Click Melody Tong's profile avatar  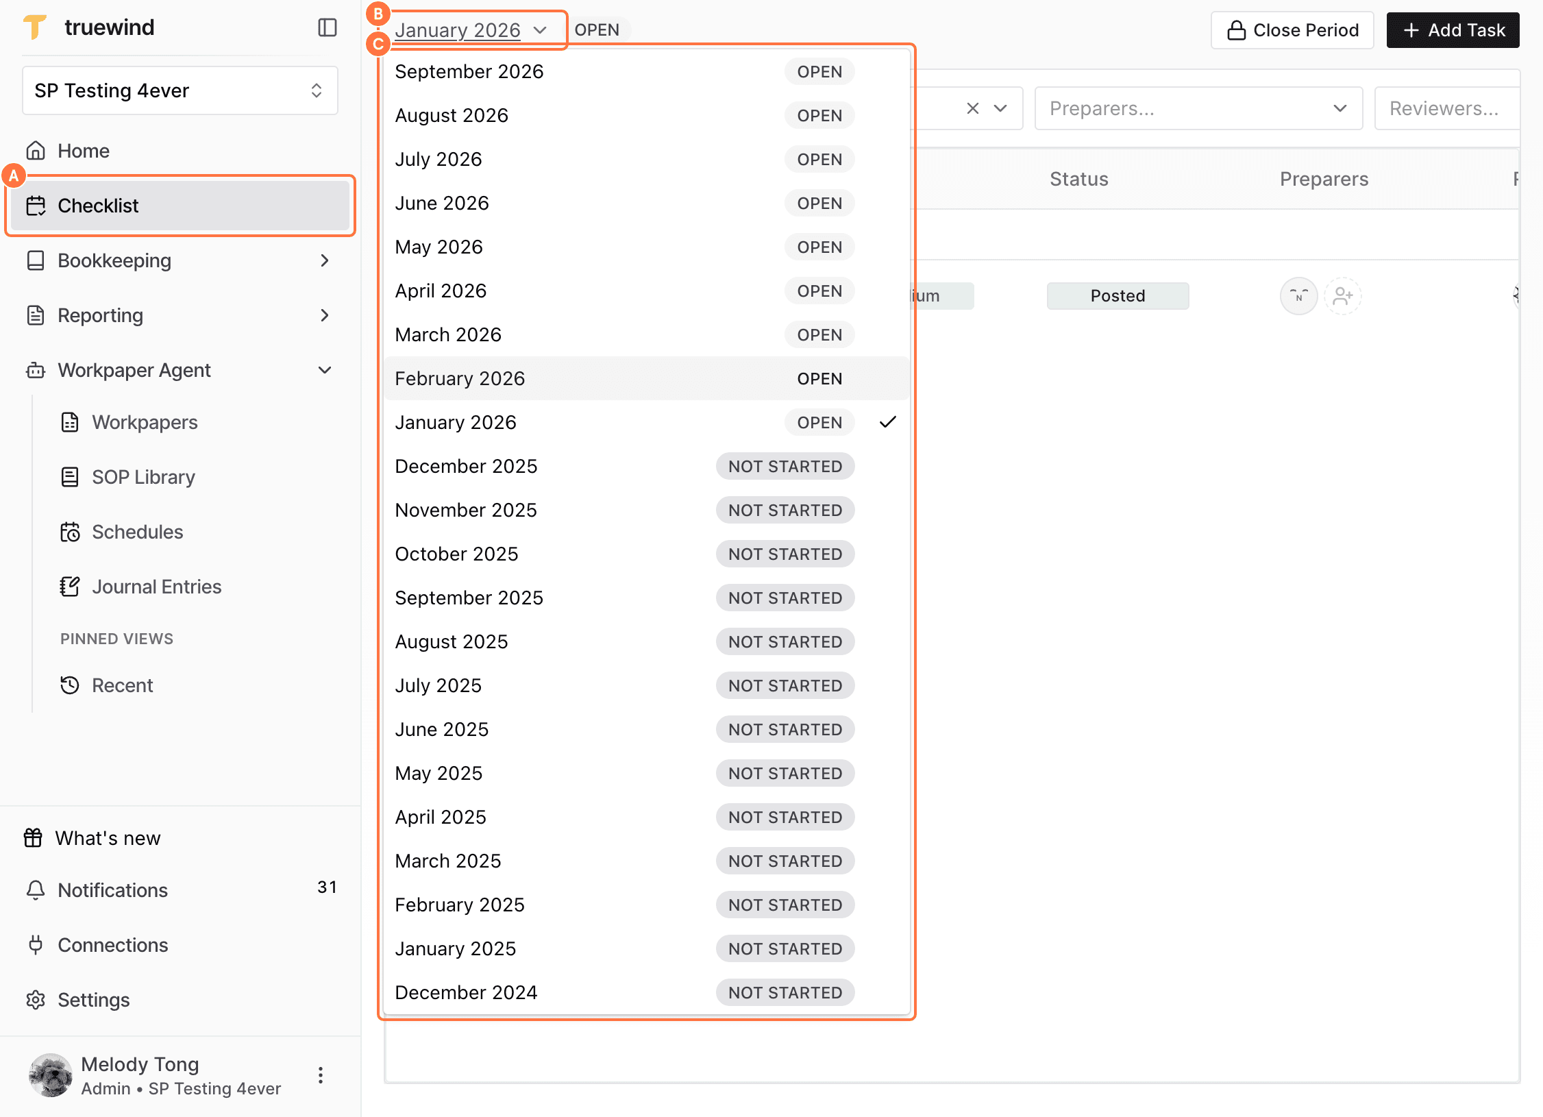coord(50,1075)
